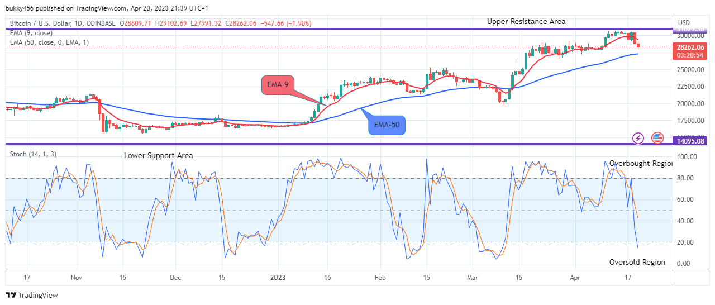Viewport: 715px width, 305px height.
Task: Click the Upper Resistance Area text label
Action: click(526, 22)
